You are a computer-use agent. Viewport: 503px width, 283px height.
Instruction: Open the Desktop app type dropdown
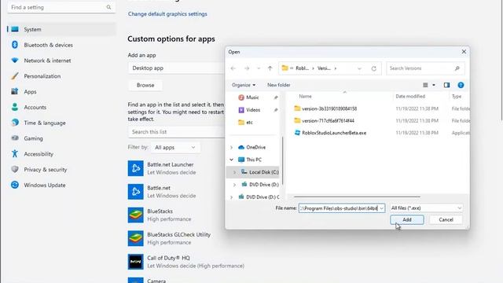(x=176, y=68)
